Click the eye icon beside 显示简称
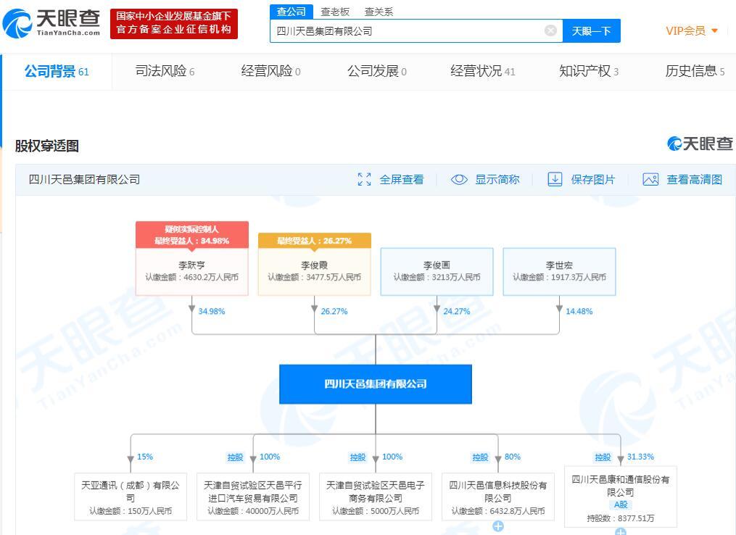The height and width of the screenshot is (535, 736). [x=458, y=179]
